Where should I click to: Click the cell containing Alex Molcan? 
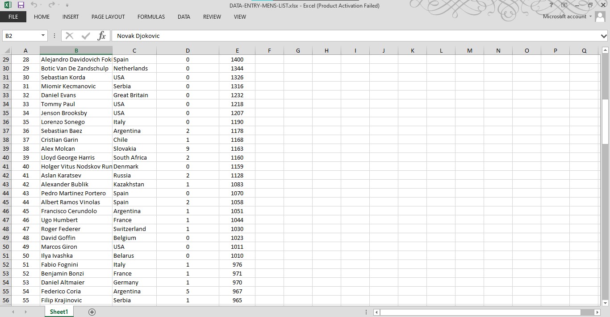[x=76, y=148]
